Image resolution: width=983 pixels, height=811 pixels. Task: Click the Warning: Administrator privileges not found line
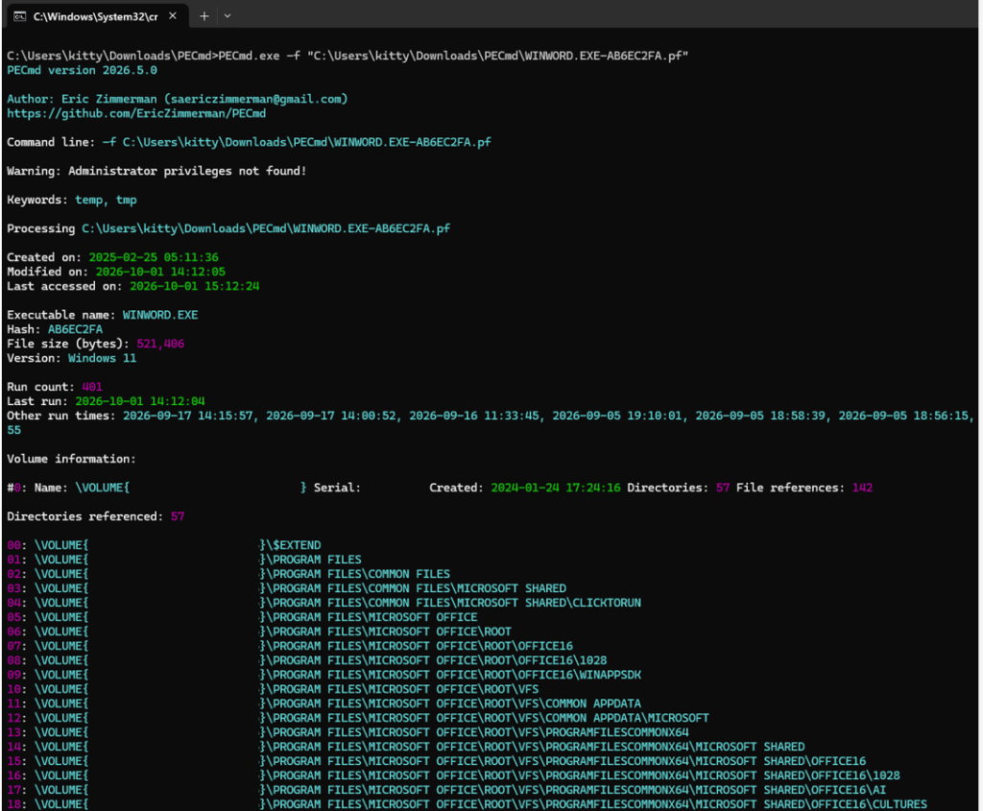pos(156,171)
